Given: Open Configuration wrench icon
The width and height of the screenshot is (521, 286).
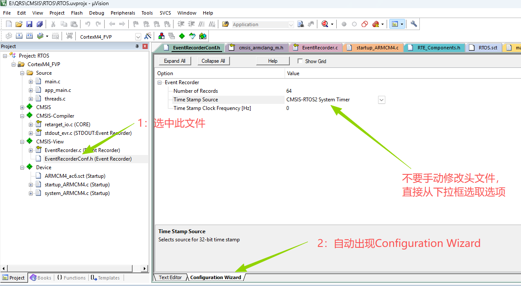Looking at the screenshot, I should point(414,24).
